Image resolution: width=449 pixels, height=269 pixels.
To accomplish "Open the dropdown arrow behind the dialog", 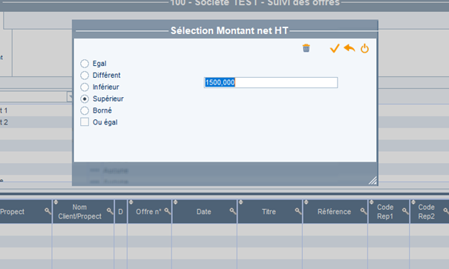I will 70,96.
